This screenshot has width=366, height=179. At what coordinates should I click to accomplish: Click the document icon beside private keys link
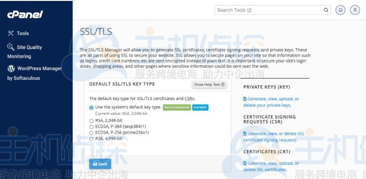tap(245, 99)
